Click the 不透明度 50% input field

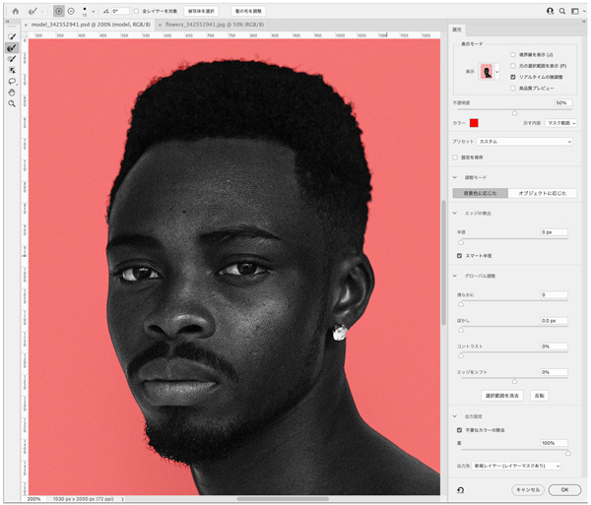(563, 102)
